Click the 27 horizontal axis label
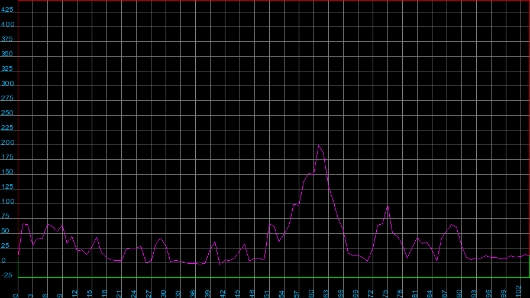Viewport: 530px width, 298px height. (x=148, y=294)
